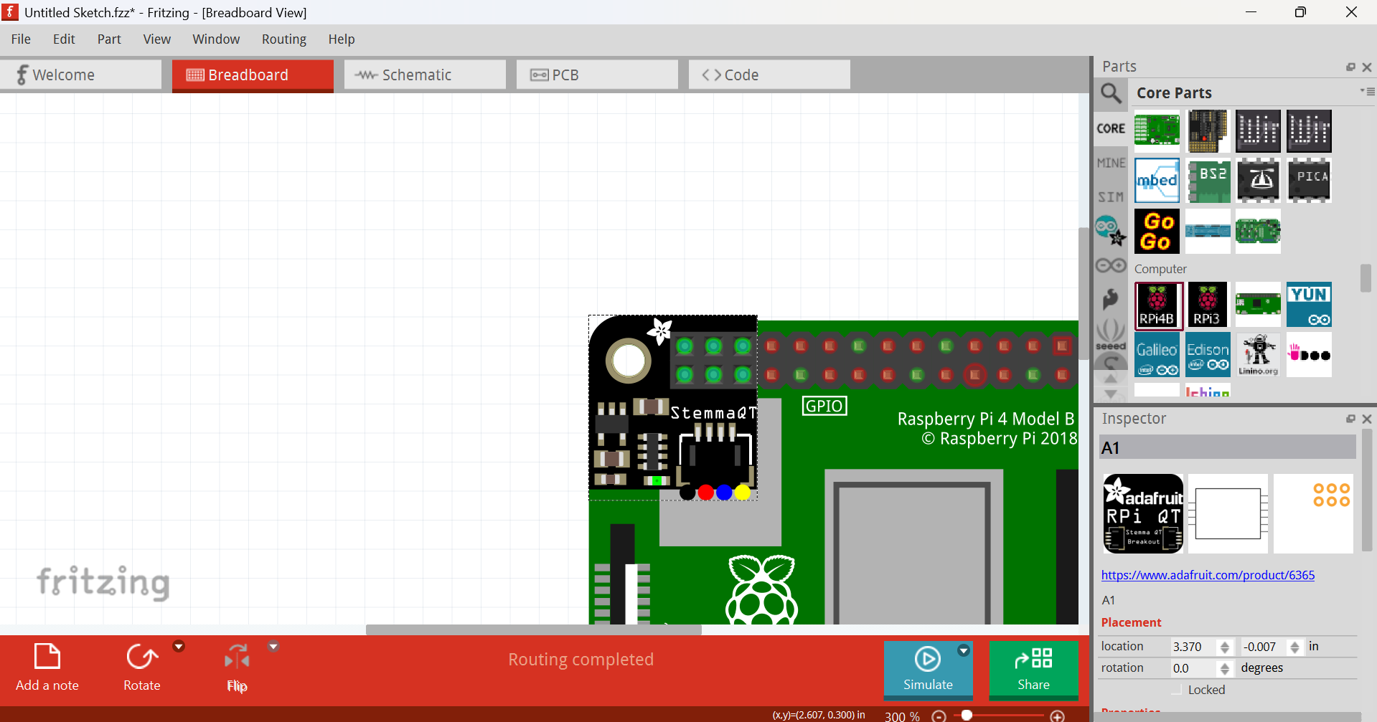Open the Arduino infinity-logo parts bin

tap(1111, 266)
